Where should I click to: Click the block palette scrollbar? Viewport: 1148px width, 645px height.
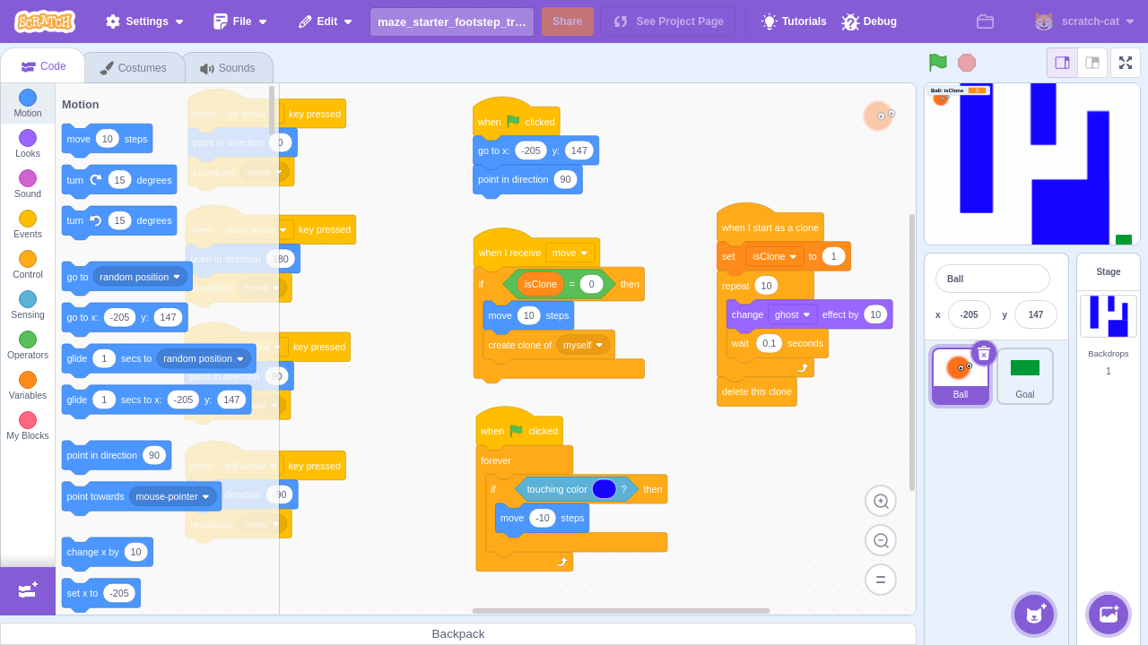coord(272,110)
